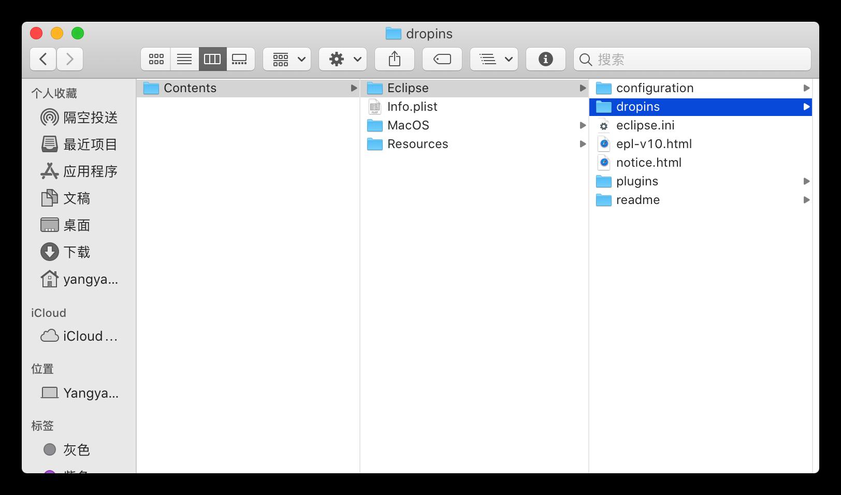Switch to column view
This screenshot has width=841, height=495.
pyautogui.click(x=212, y=59)
